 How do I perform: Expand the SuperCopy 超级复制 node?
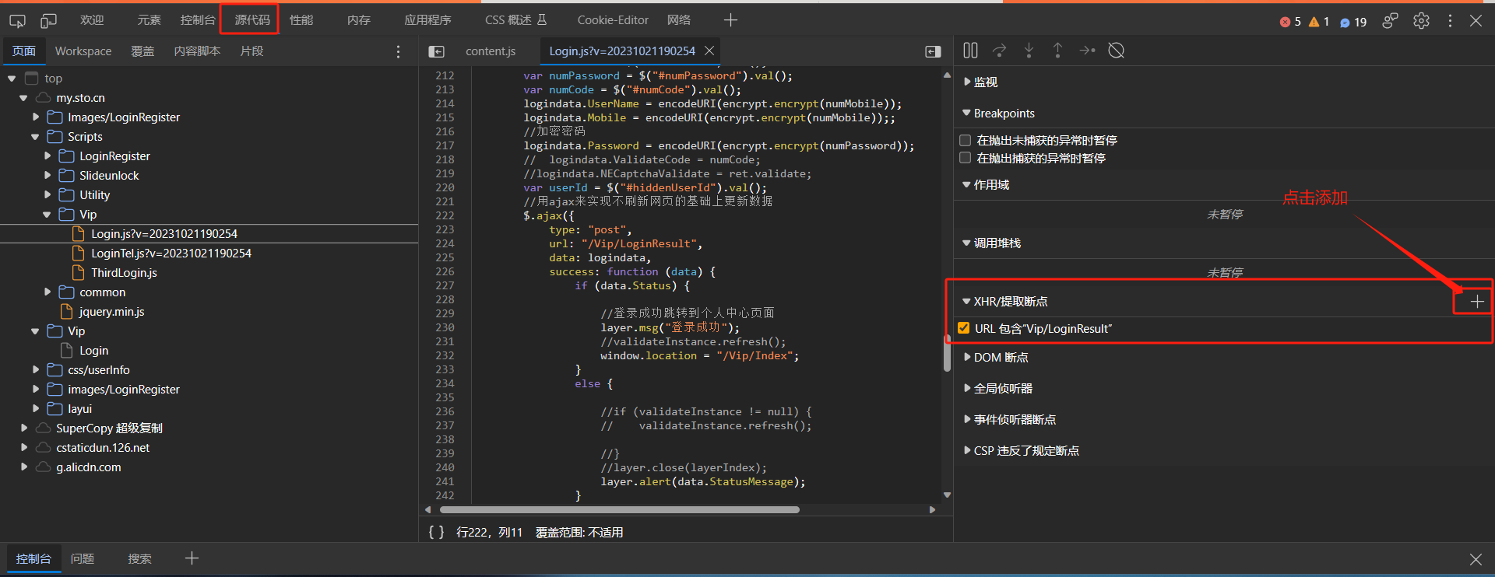point(24,428)
